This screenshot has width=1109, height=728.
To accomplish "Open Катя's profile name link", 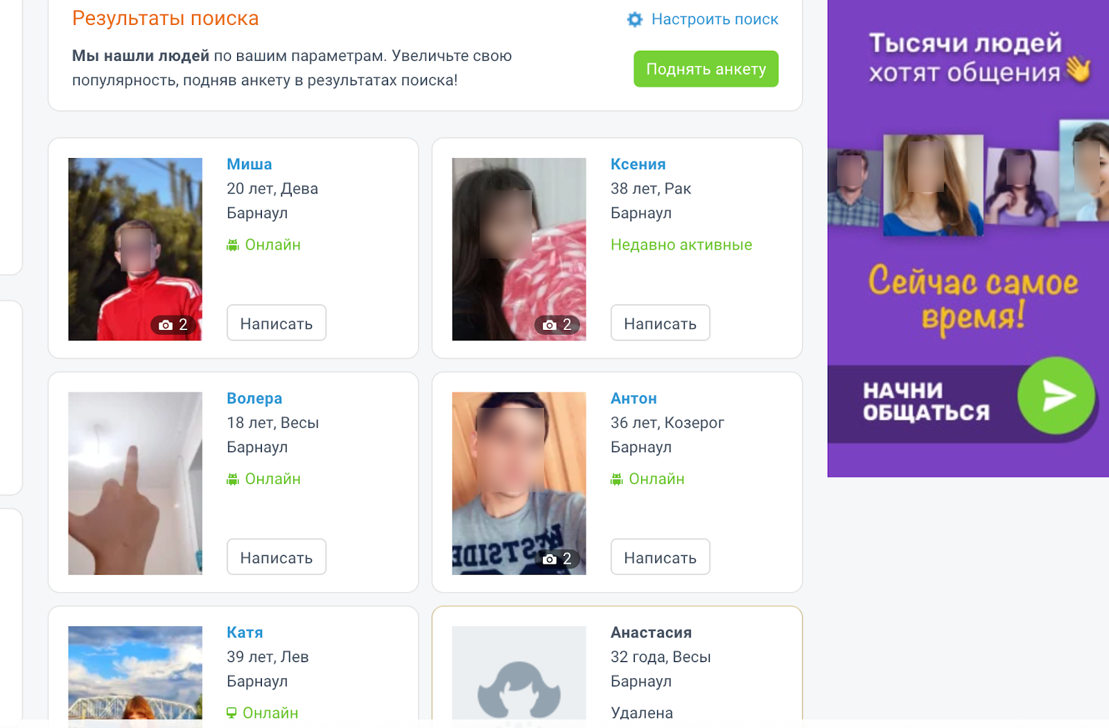I will (245, 632).
